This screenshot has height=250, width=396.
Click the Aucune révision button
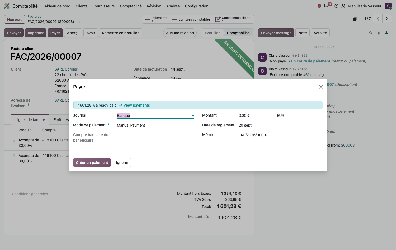click(x=180, y=33)
